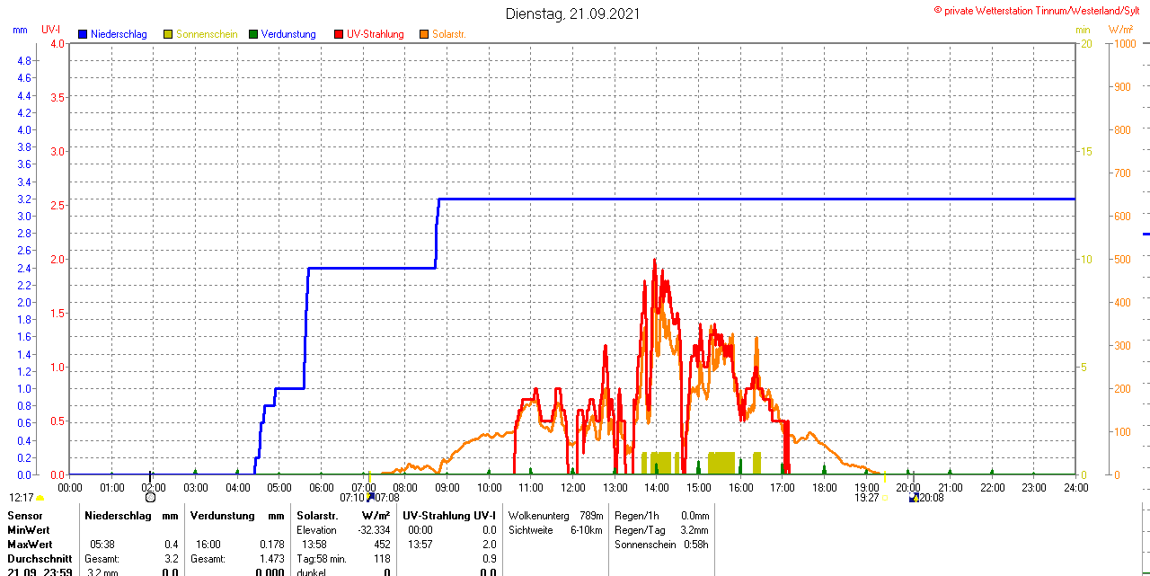
Task: Click the orange Solarstr. legend square
Action: [x=424, y=34]
